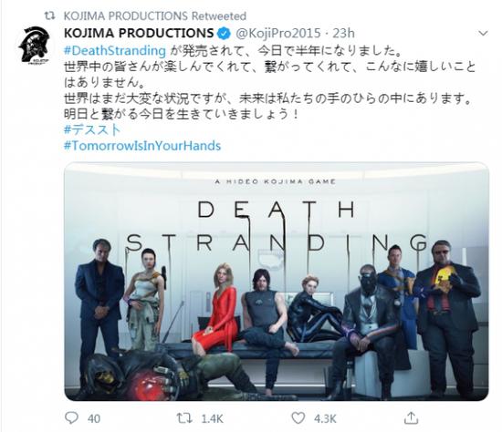Image resolution: width=502 pixels, height=432 pixels.
Task: View the 4.3K likes count
Action: [x=325, y=418]
